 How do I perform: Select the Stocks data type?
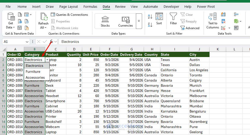[x=105, y=21]
